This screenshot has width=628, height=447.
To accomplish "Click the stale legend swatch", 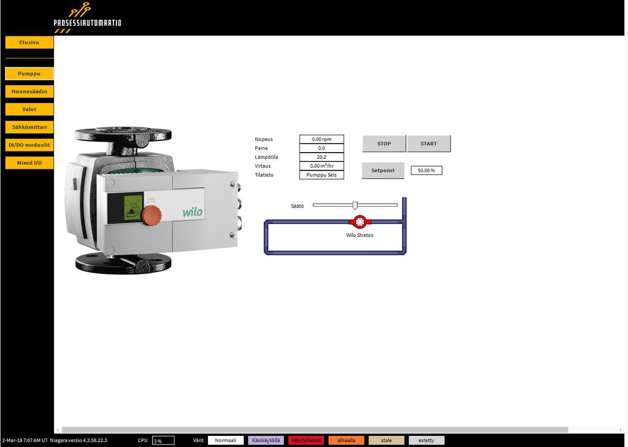I will click(386, 440).
